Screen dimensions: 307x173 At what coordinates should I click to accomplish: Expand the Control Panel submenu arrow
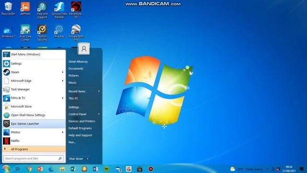[x=99, y=114]
